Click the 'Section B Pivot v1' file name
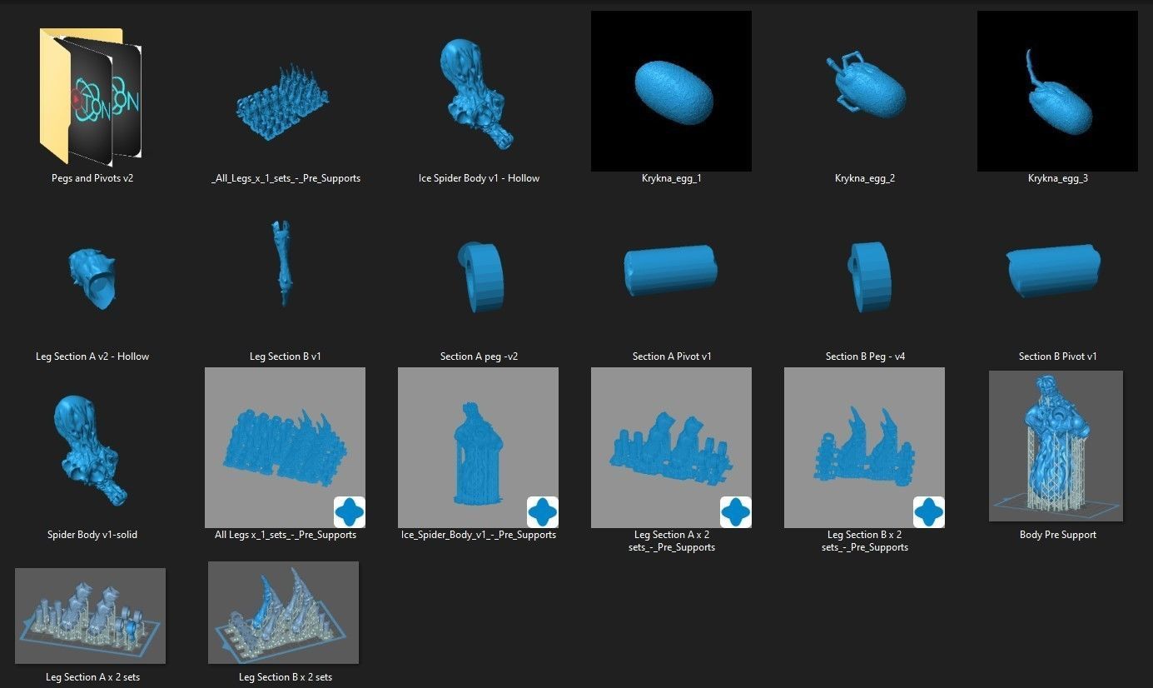 click(x=1057, y=356)
